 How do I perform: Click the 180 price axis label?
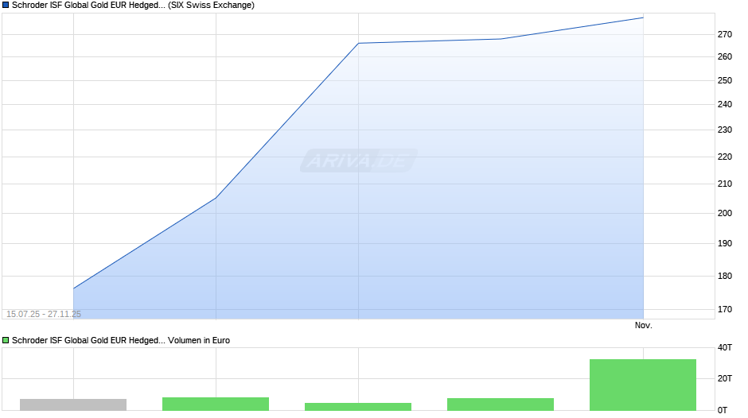(x=725, y=276)
